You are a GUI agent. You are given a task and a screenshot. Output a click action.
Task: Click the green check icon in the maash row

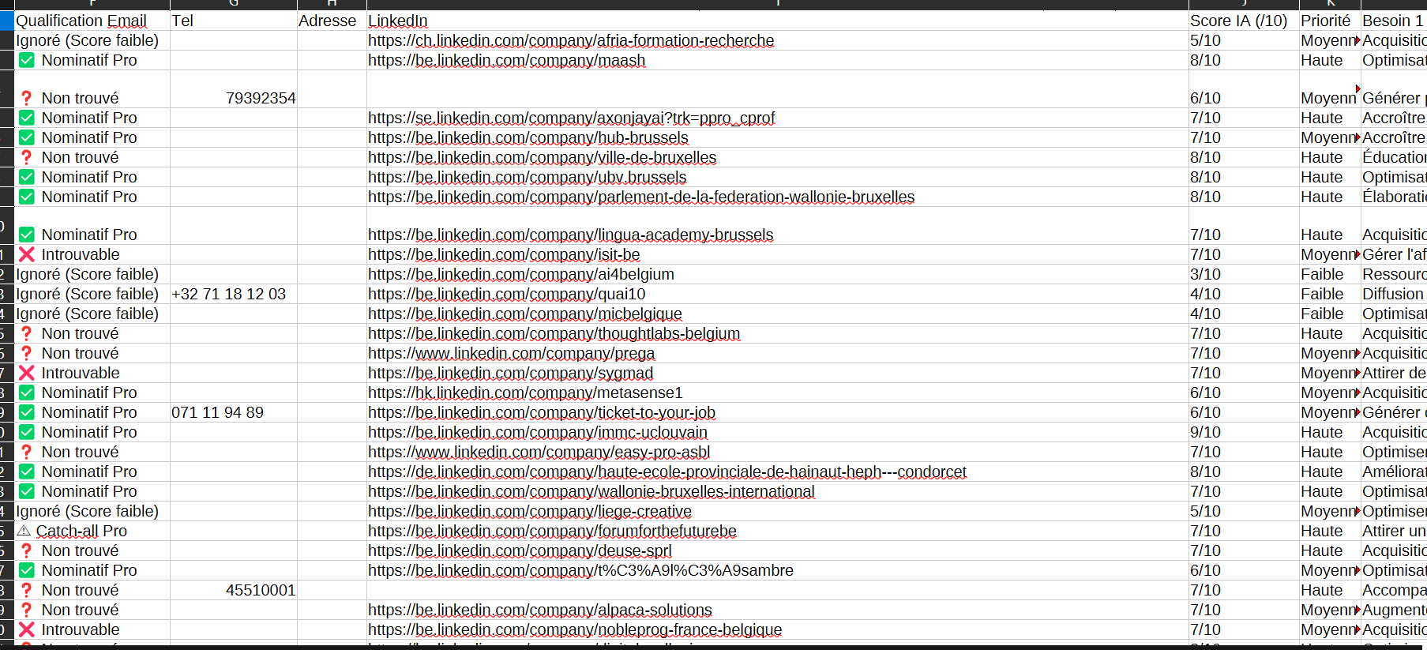click(x=27, y=60)
